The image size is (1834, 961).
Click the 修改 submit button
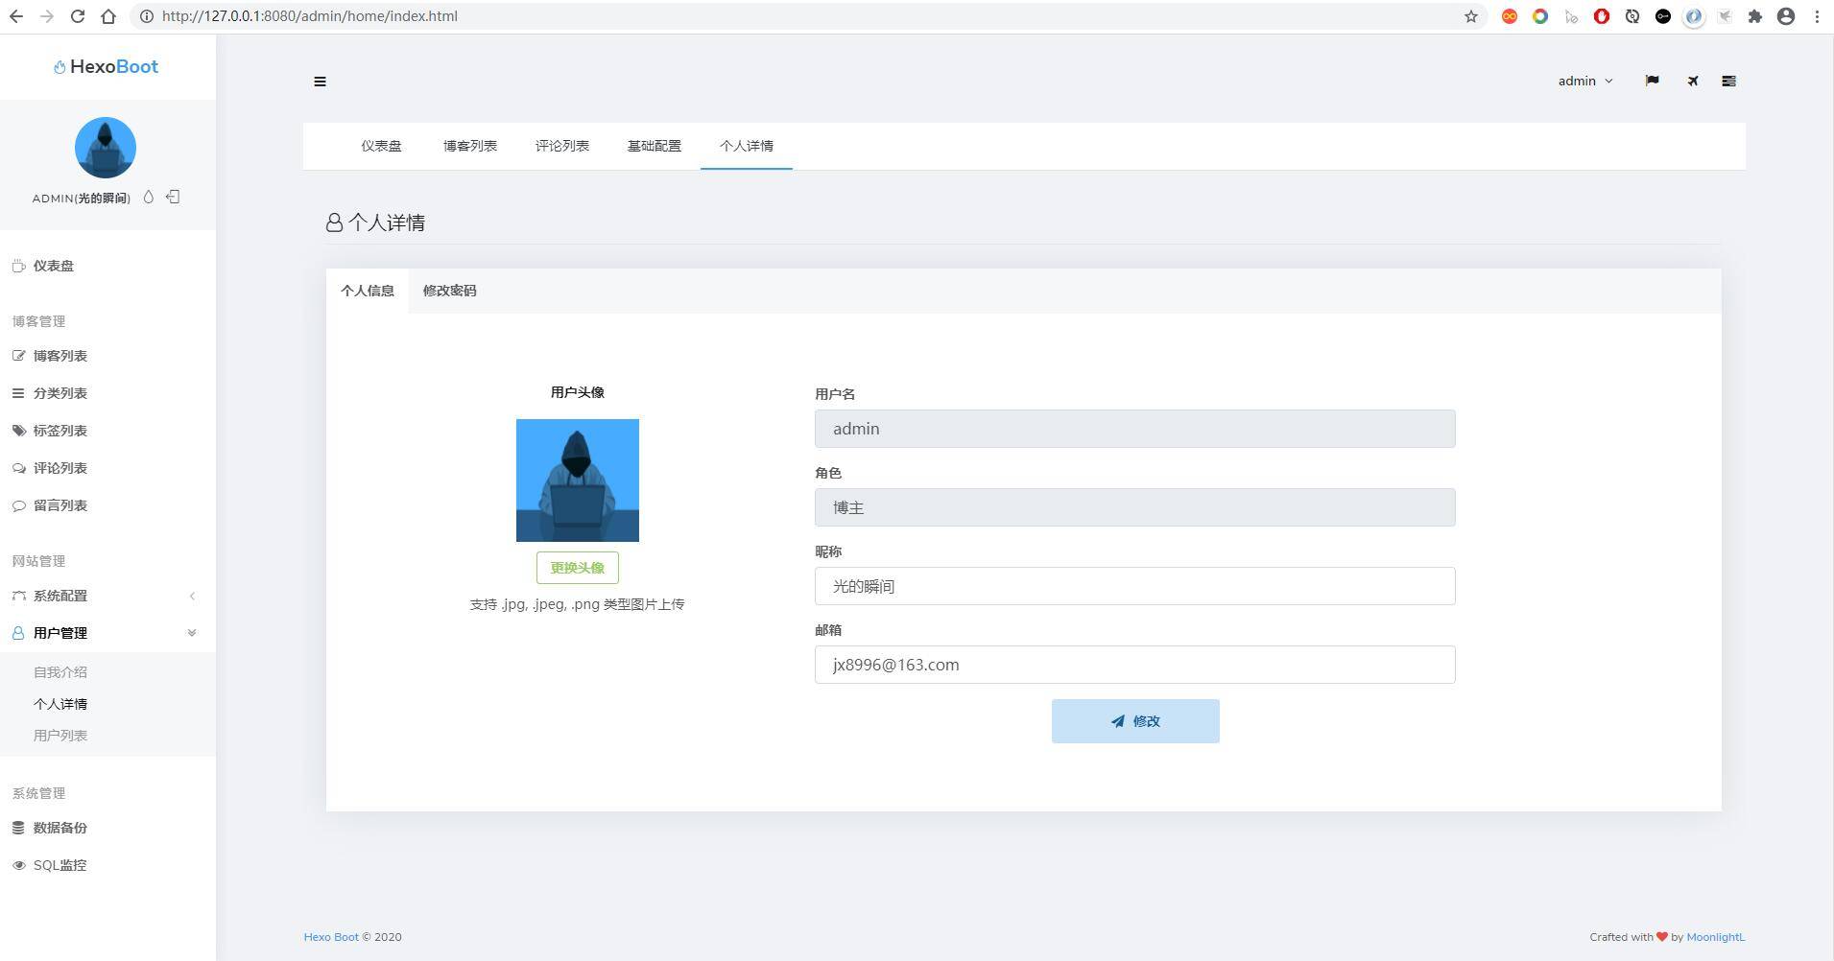1135,721
